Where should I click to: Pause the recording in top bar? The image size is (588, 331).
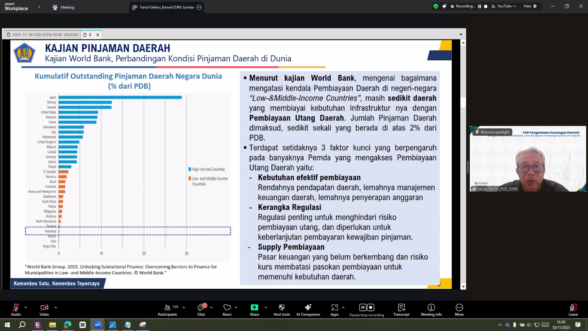tap(480, 6)
